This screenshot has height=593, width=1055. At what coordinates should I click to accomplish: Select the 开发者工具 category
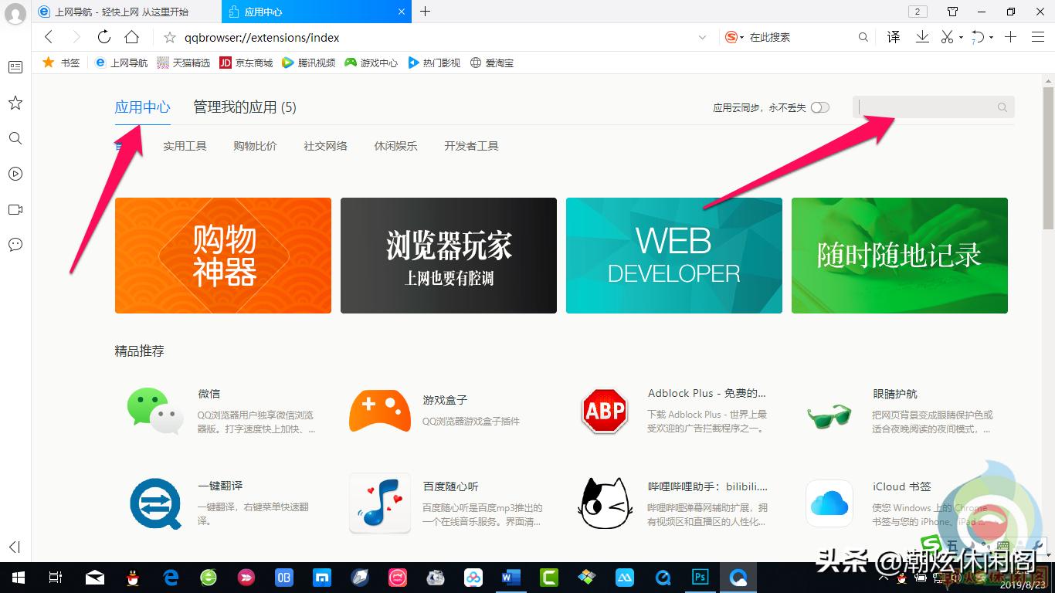pos(471,145)
